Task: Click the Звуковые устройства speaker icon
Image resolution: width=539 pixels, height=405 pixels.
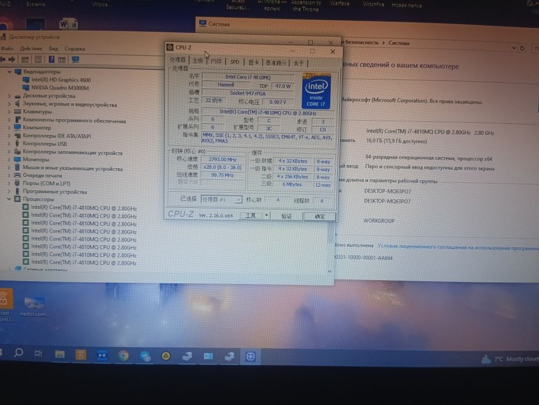Action: click(x=17, y=104)
